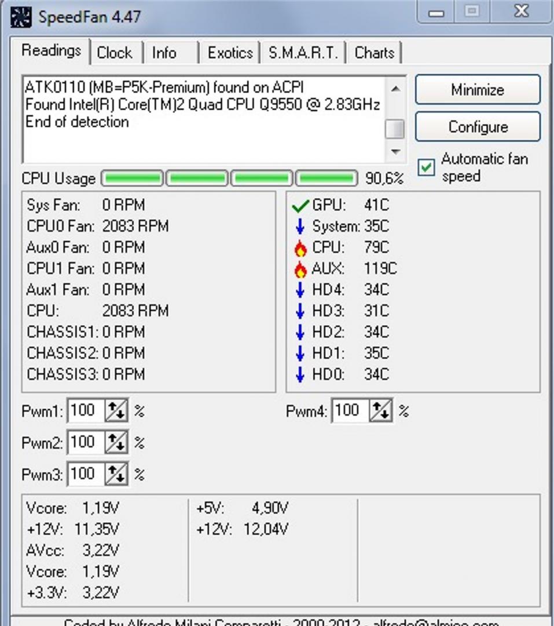Screen dimensions: 554x626
Task: Click the Pwm1 value field
Action: (86, 410)
